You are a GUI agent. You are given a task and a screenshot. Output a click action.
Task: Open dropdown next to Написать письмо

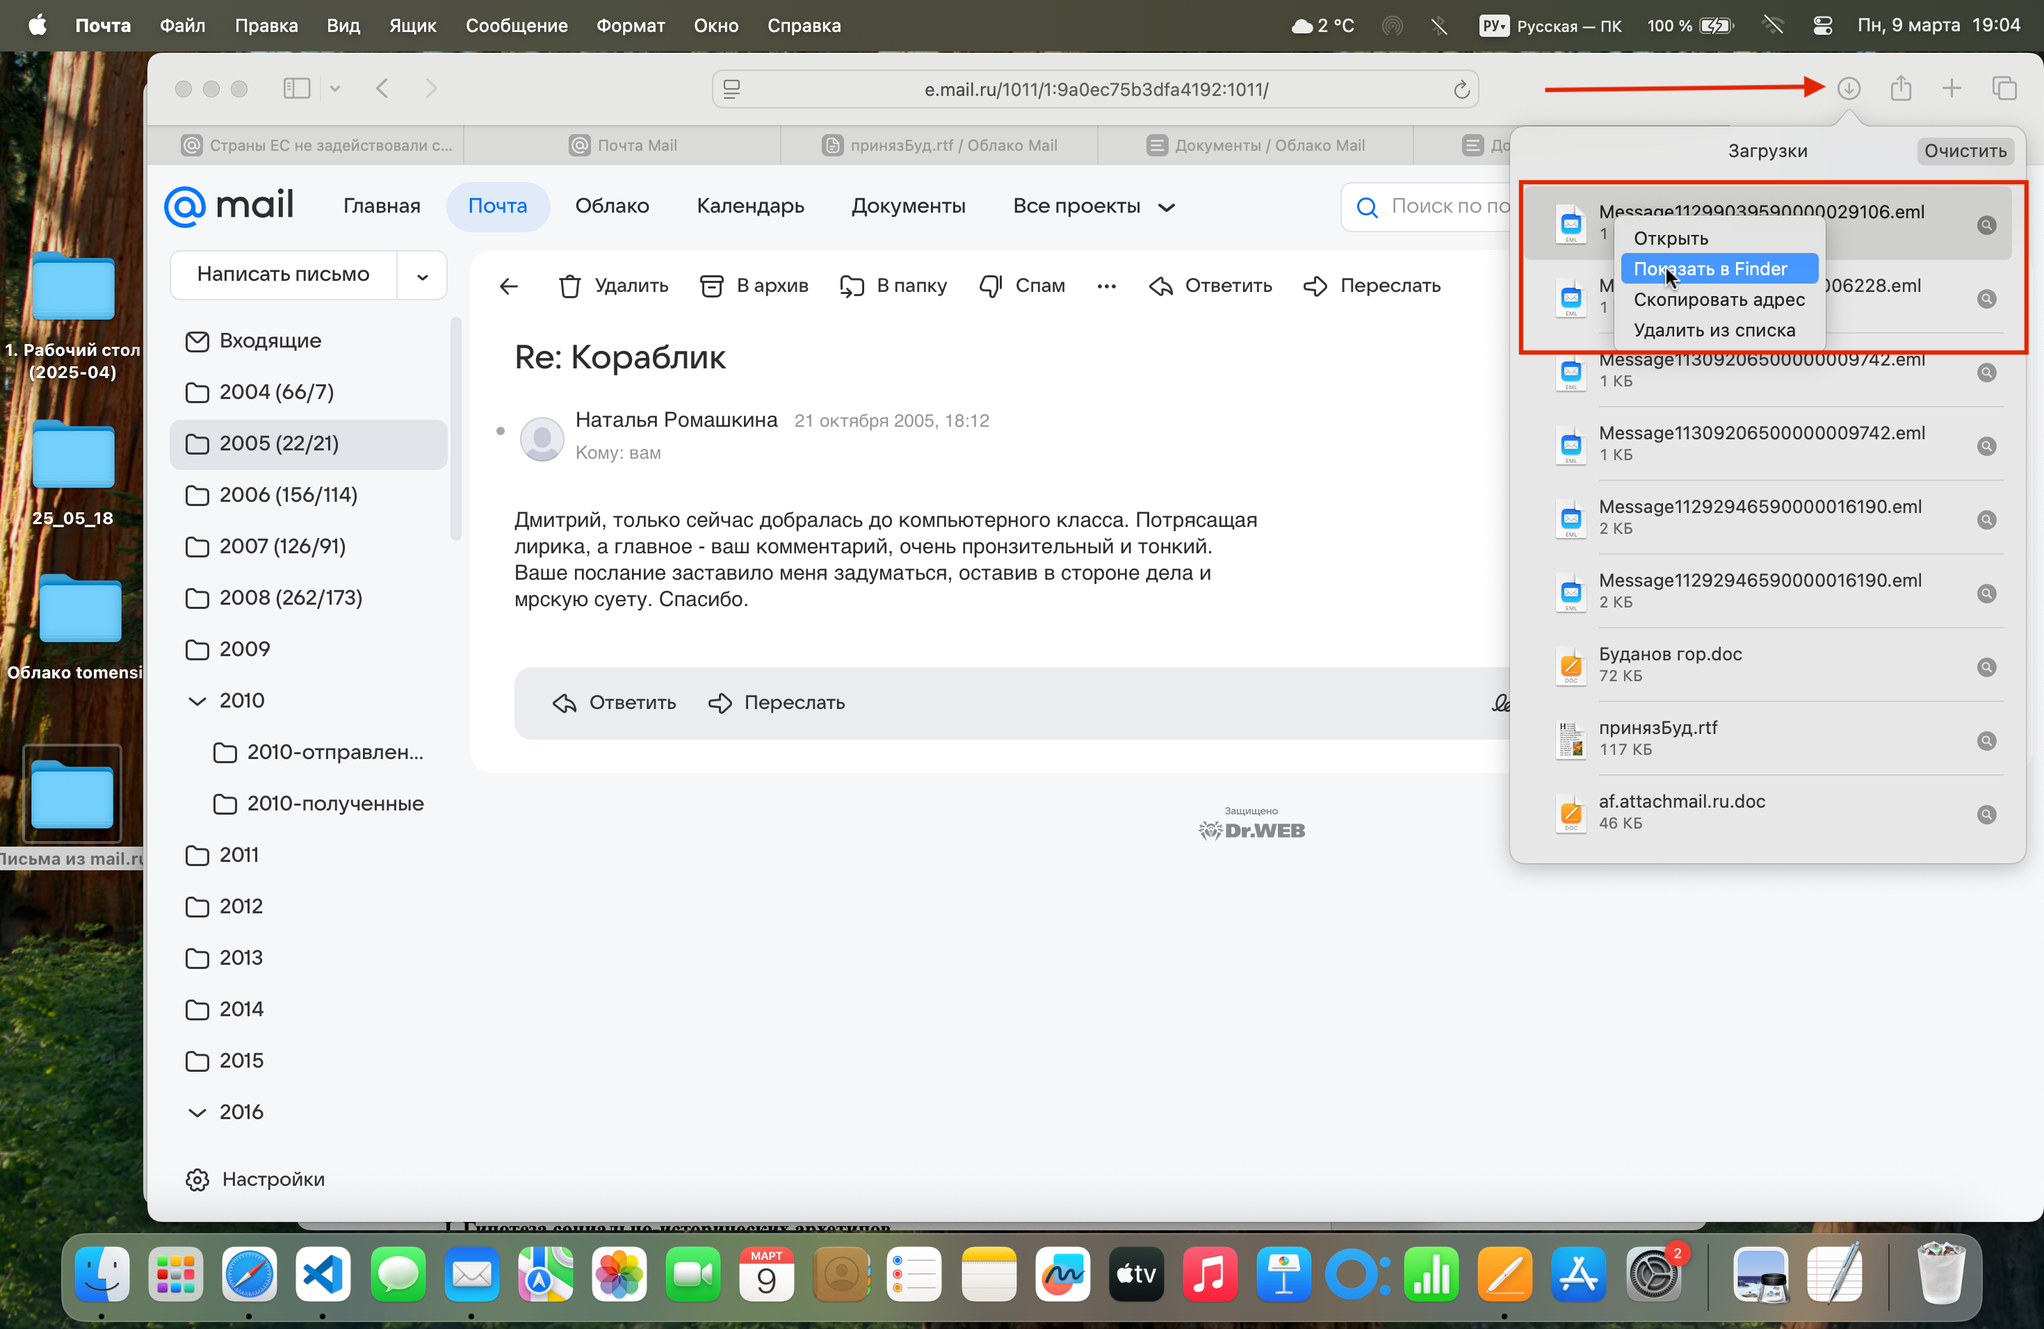(x=422, y=277)
